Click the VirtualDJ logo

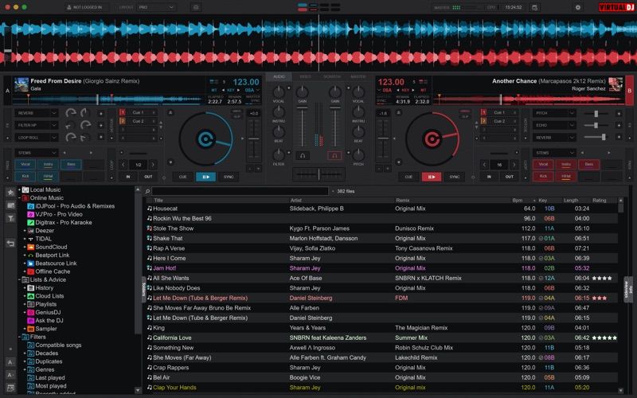click(616, 7)
